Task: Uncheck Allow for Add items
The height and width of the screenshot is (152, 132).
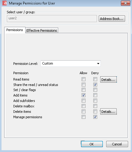Action: [83, 95]
